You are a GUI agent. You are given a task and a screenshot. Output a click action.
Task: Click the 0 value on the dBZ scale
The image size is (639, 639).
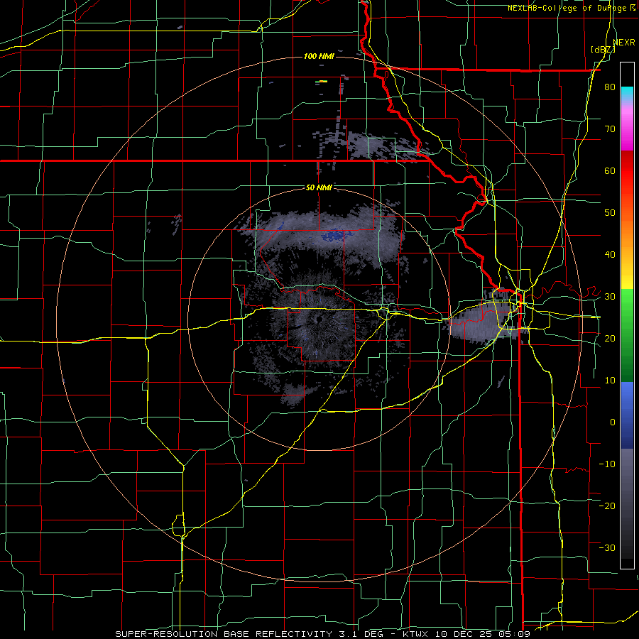(x=613, y=422)
